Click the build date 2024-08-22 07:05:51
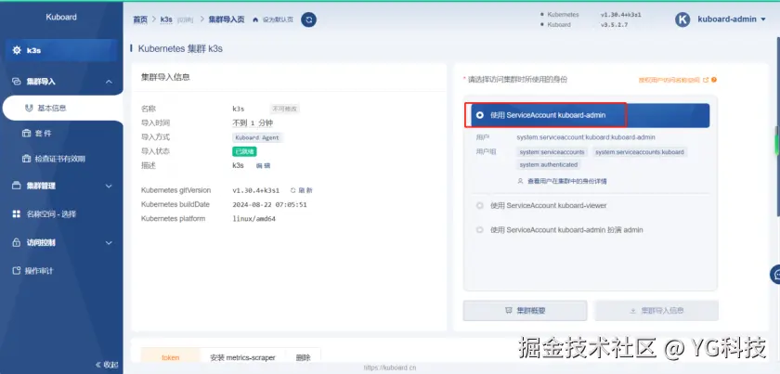The height and width of the screenshot is (374, 780). pos(269,204)
